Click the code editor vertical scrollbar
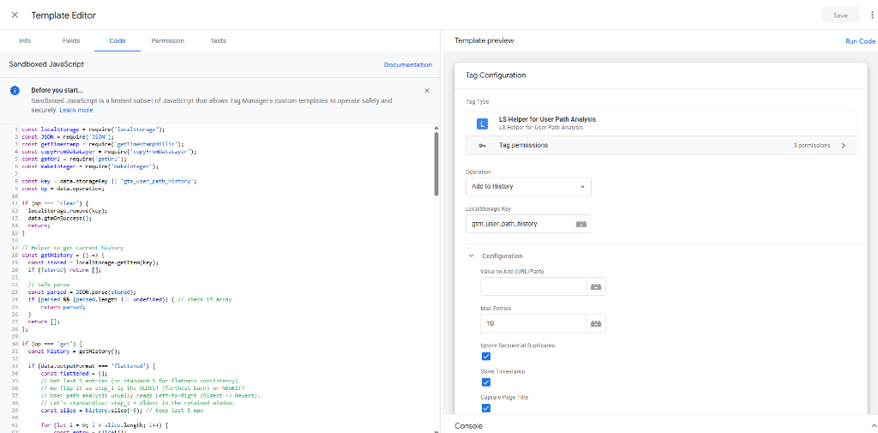 436,164
